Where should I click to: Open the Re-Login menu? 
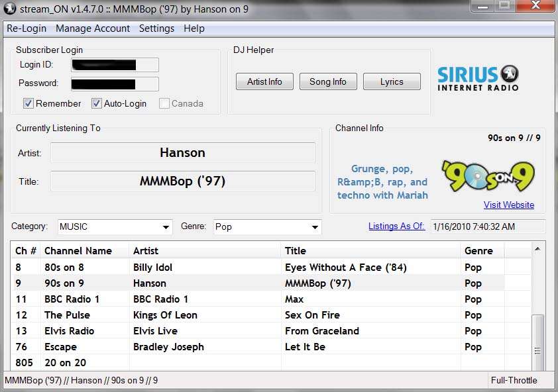pos(27,28)
